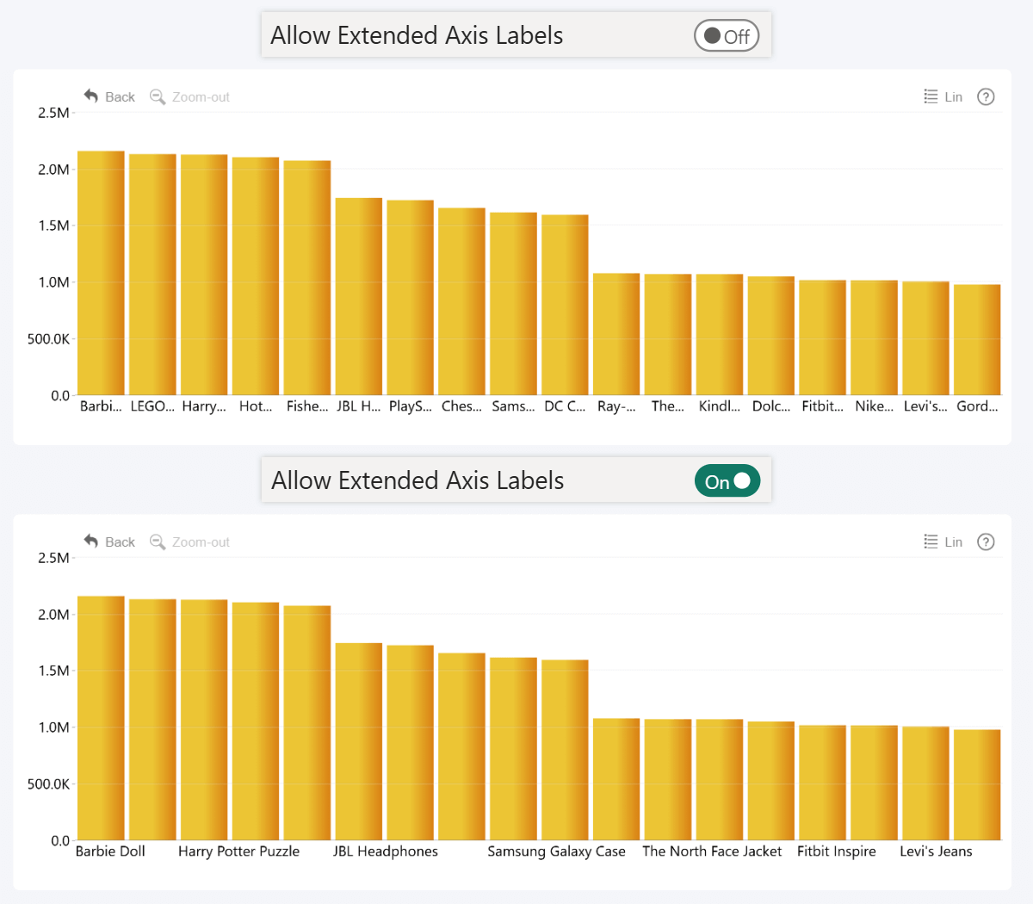Click the Zoom-out magnifier icon on the top chart

click(x=157, y=96)
